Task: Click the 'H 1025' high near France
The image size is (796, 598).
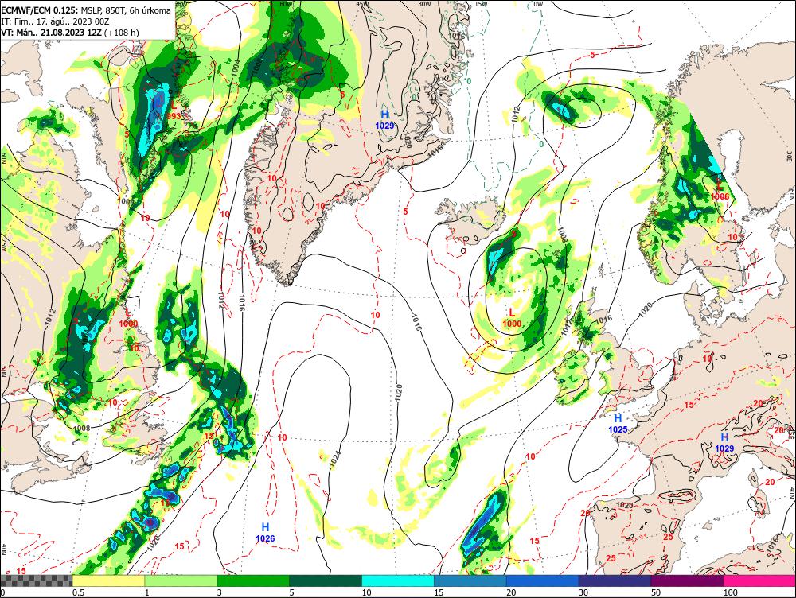Action: point(618,423)
